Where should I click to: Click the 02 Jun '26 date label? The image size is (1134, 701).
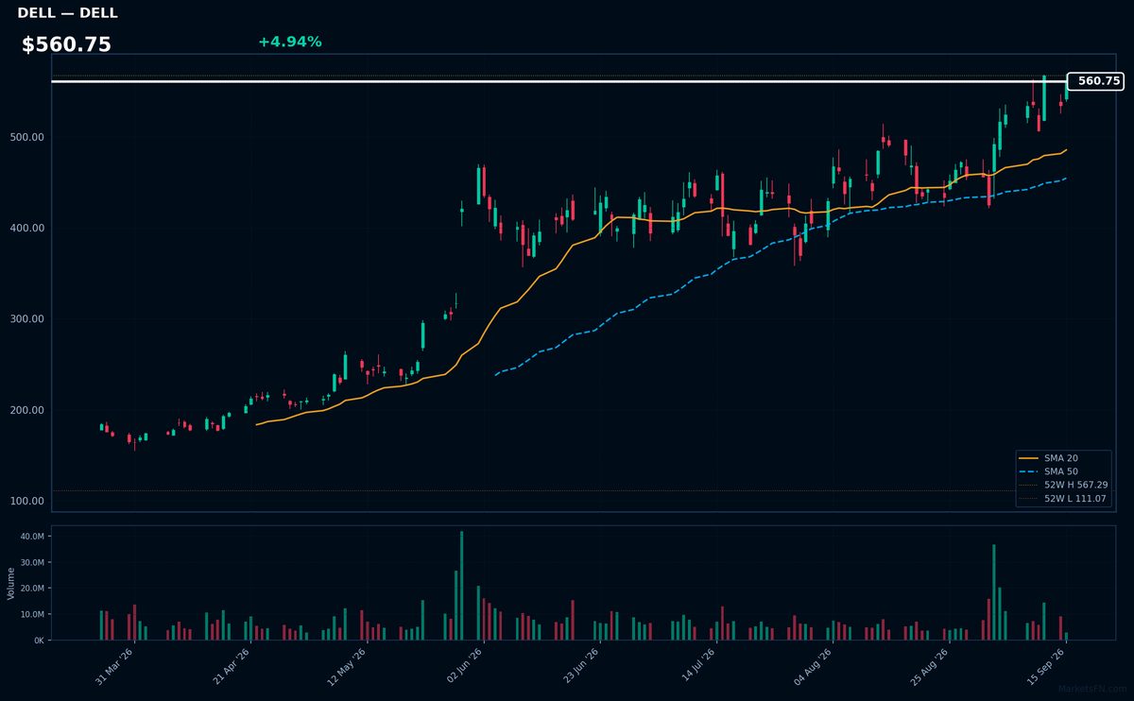pyautogui.click(x=464, y=667)
